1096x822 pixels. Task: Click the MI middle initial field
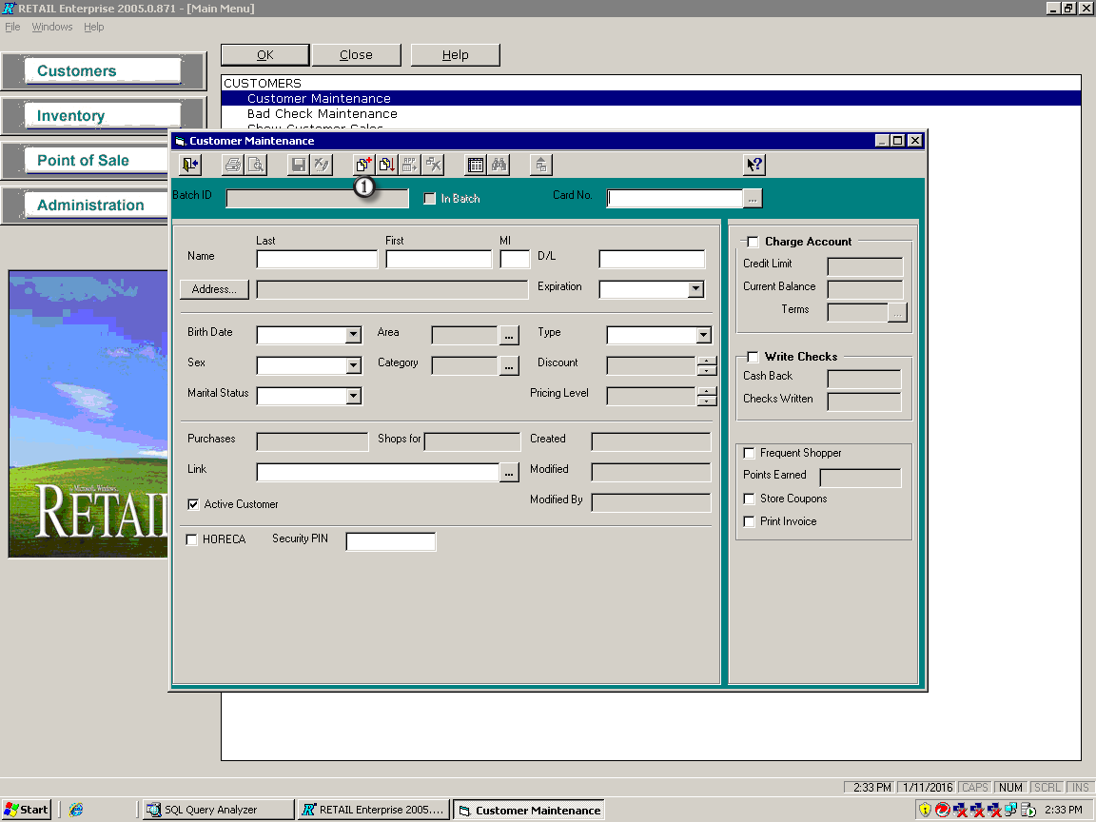(x=515, y=260)
